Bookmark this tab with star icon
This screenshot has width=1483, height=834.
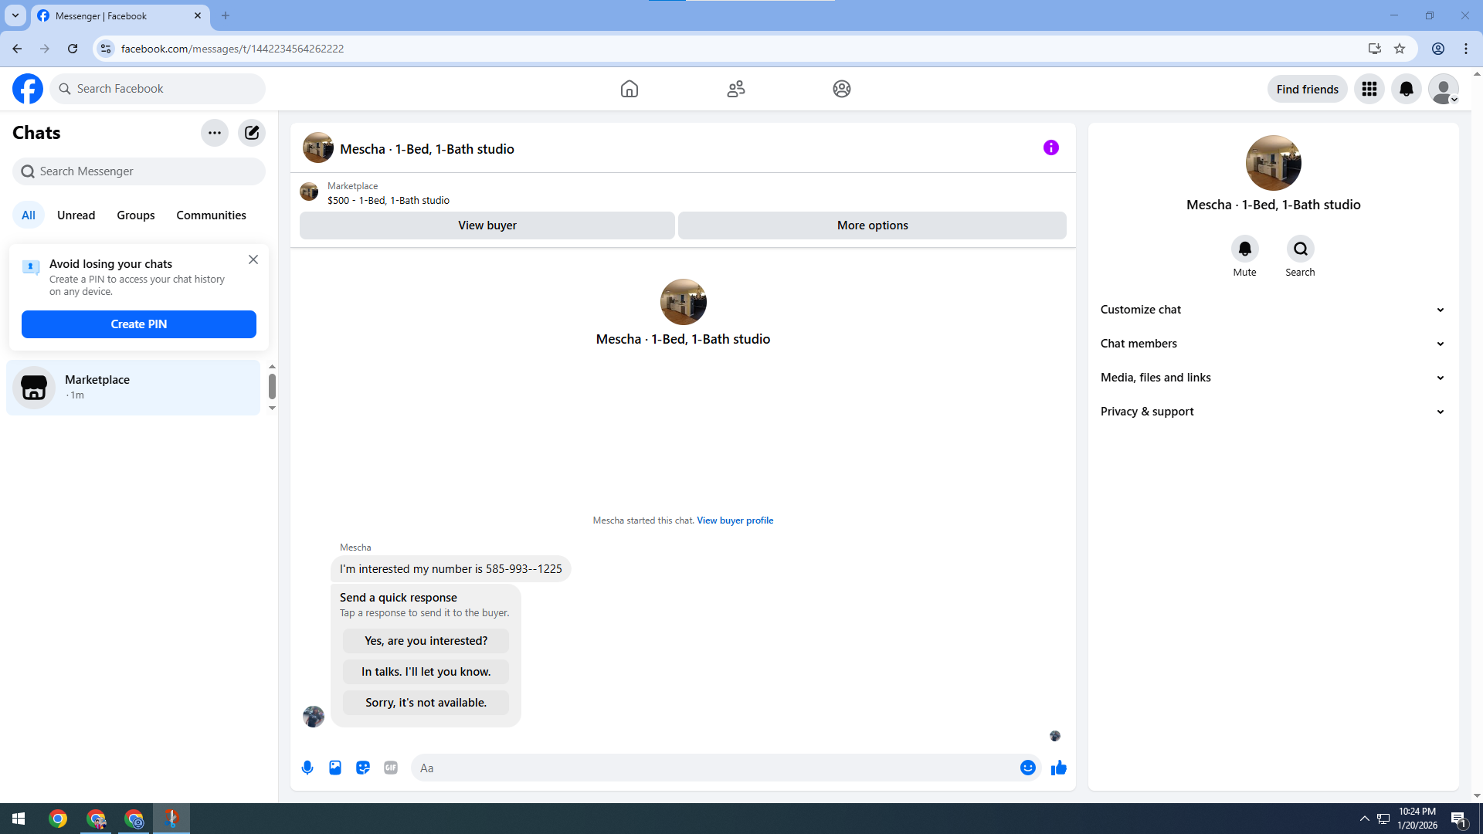(x=1400, y=49)
